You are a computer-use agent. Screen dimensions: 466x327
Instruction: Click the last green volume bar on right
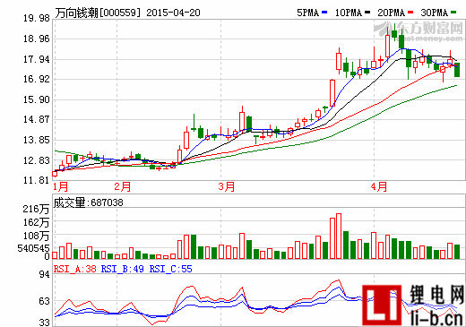tap(457, 252)
